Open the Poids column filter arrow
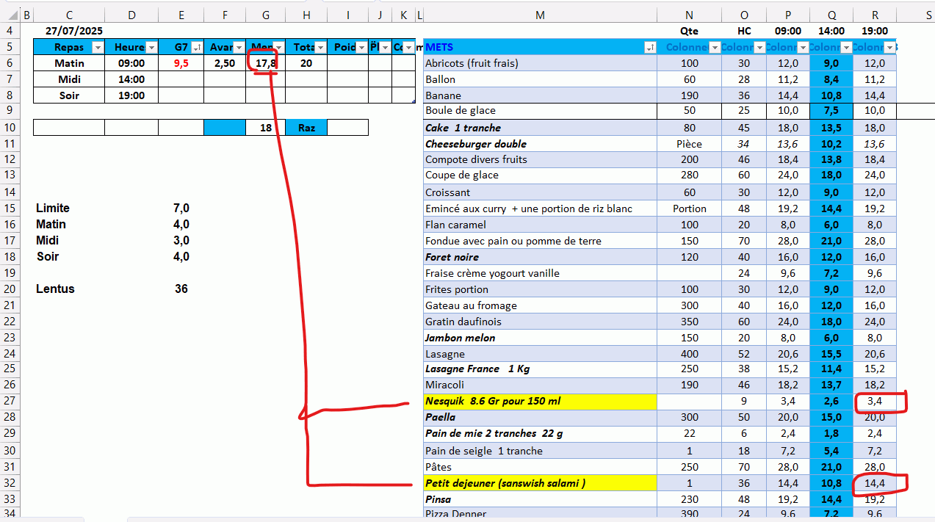Screen dimensions: 935x522 (361, 48)
